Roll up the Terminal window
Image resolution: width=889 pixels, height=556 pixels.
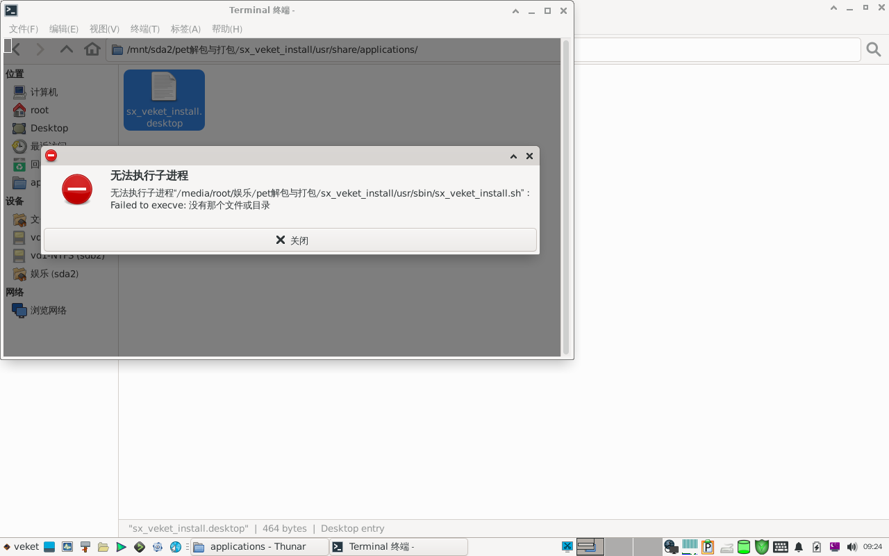click(515, 10)
